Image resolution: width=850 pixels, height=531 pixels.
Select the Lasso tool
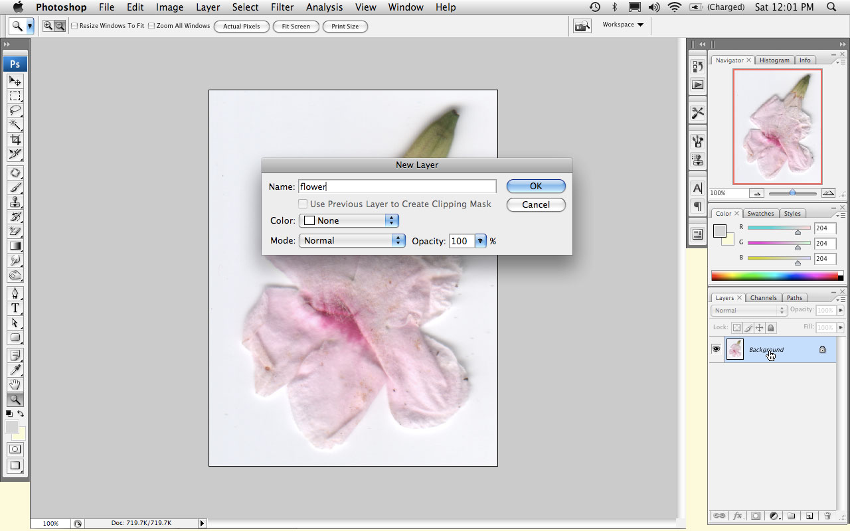click(x=15, y=111)
